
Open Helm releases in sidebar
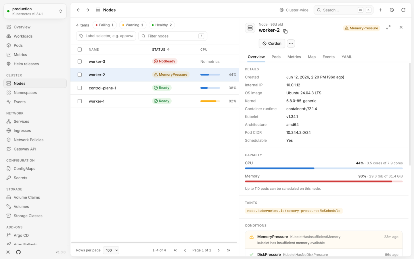point(26,64)
